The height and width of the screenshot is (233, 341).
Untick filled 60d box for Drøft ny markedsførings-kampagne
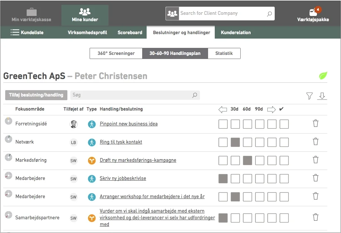click(247, 160)
